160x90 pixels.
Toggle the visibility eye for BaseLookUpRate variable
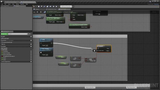point(31,54)
